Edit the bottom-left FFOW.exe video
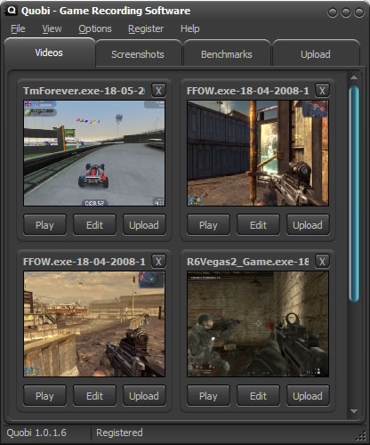Screen dimensions: 370x445 click(94, 396)
